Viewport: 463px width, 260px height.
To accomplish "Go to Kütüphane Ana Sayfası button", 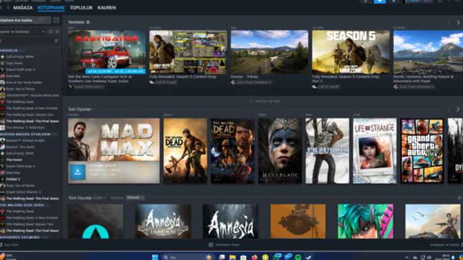I will tap(25, 20).
